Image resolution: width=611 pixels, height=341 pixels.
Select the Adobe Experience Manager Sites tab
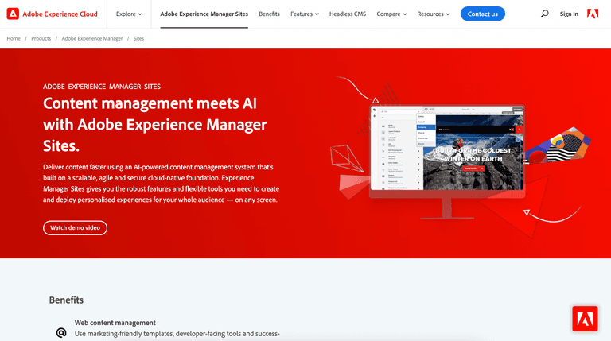coord(204,14)
